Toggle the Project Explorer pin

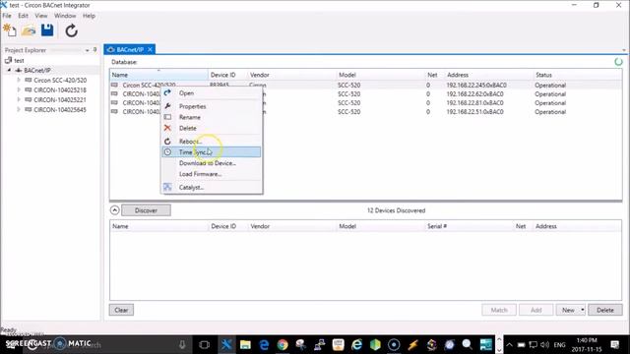pos(94,50)
